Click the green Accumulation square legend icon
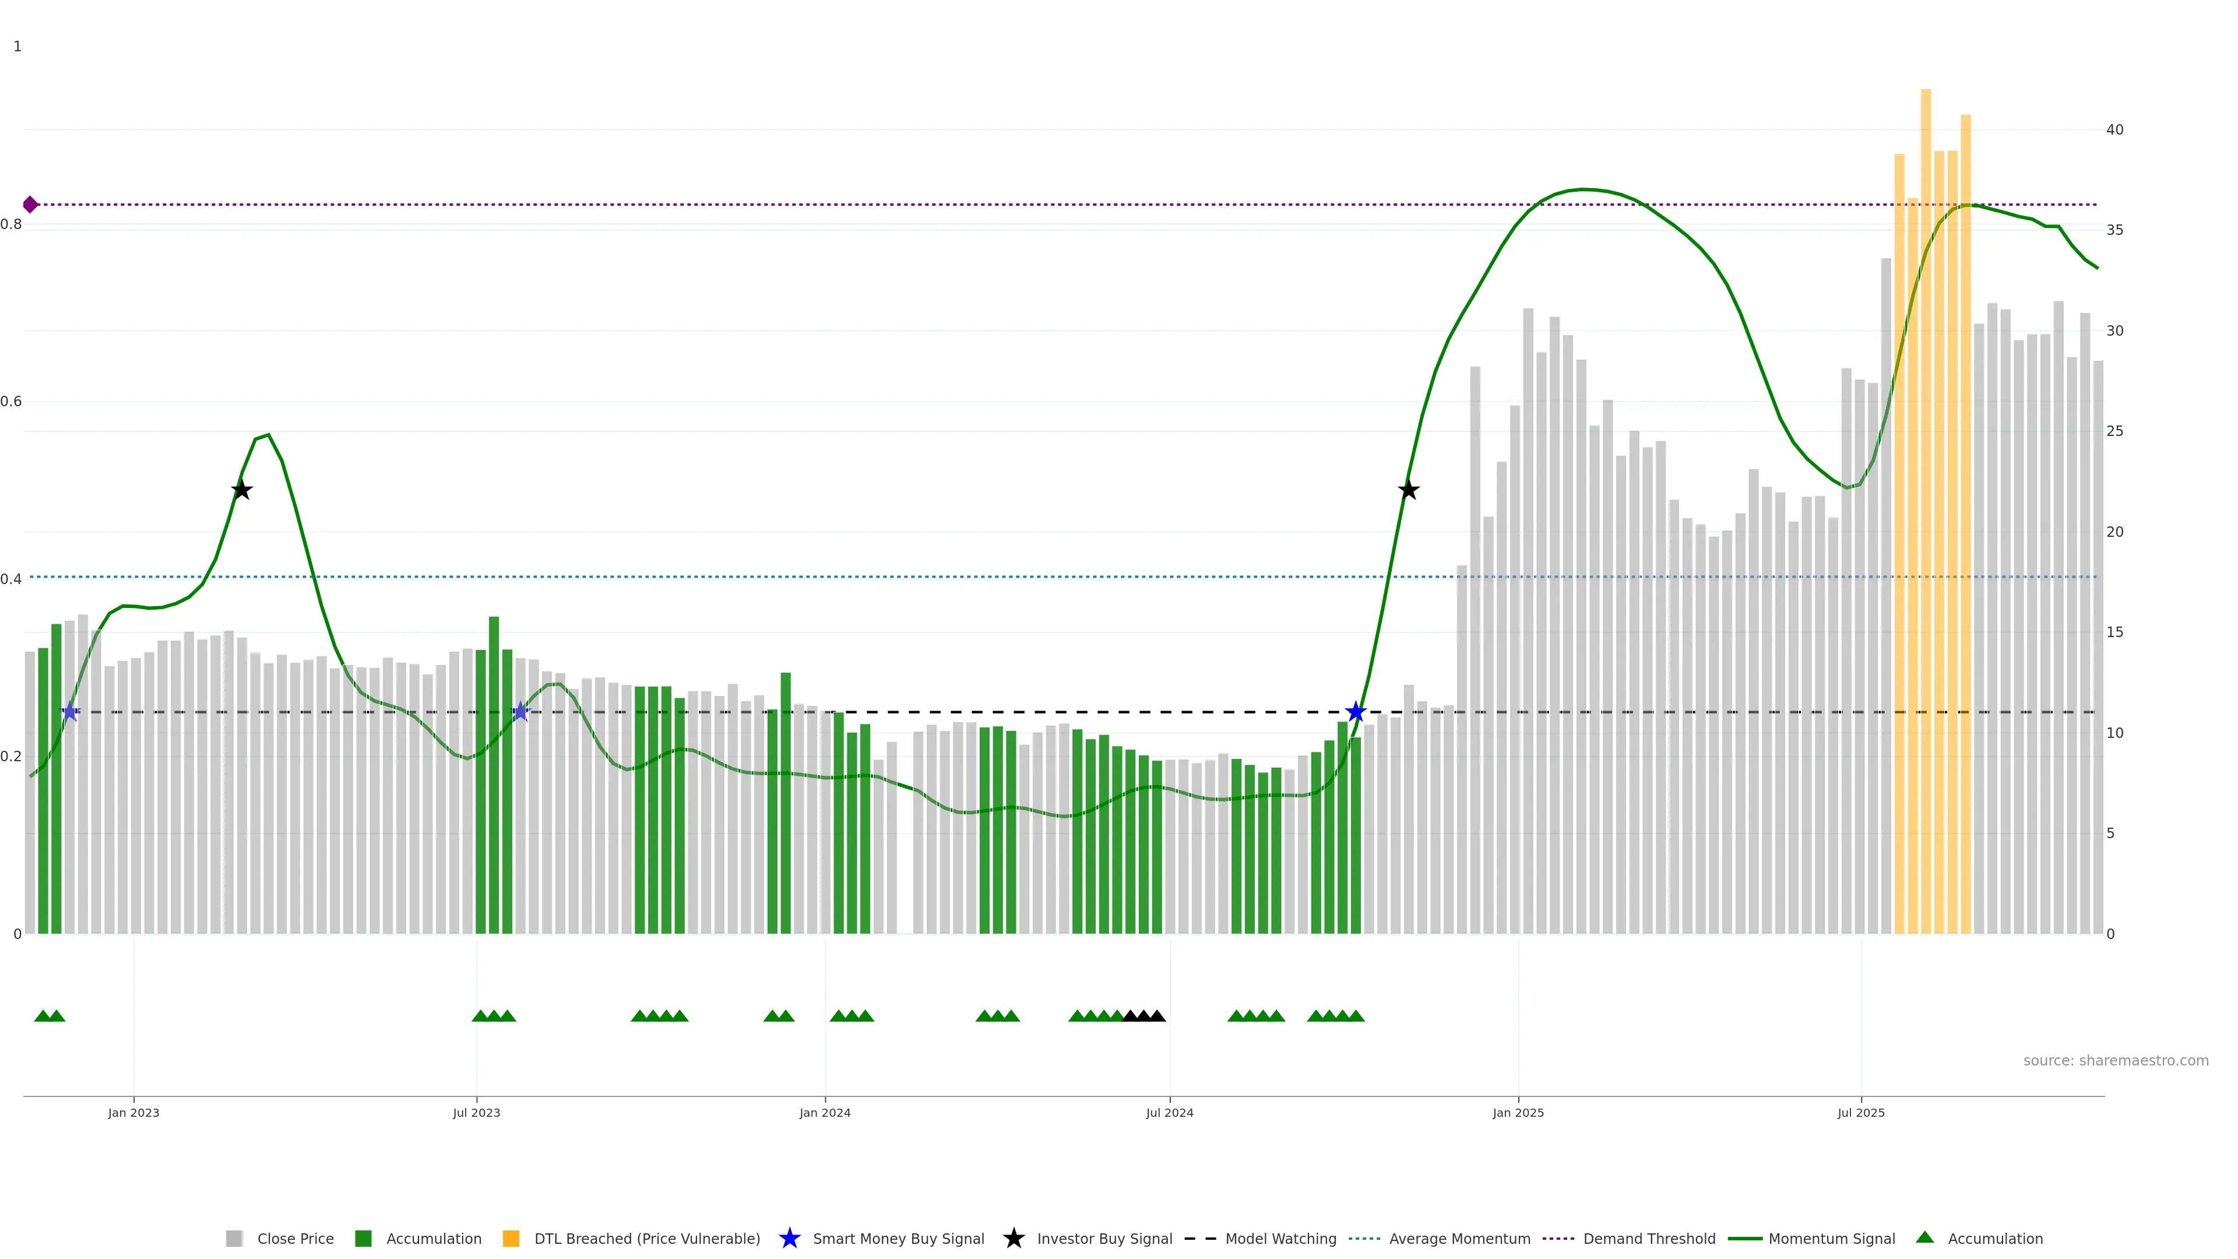This screenshot has width=2238, height=1259. [x=363, y=1238]
